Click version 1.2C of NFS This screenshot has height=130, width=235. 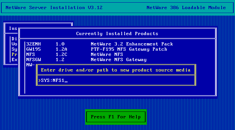click(x=61, y=55)
